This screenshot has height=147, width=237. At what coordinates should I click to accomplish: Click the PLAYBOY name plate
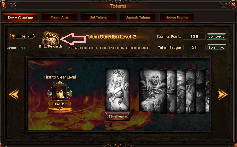60,104
